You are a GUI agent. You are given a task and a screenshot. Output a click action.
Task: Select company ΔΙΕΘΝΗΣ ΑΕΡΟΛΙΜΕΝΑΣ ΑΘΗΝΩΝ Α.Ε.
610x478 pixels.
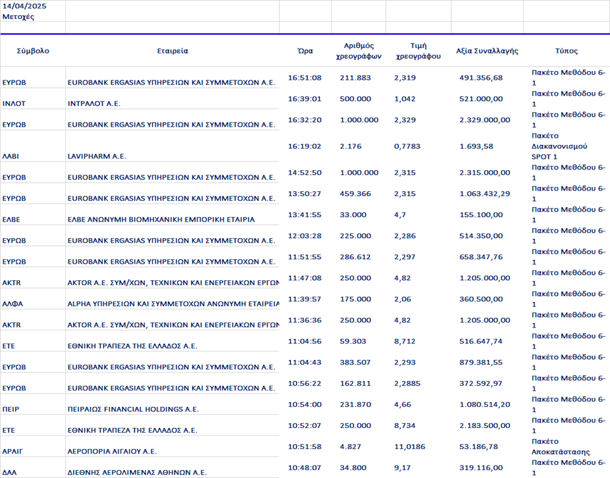[x=137, y=473]
